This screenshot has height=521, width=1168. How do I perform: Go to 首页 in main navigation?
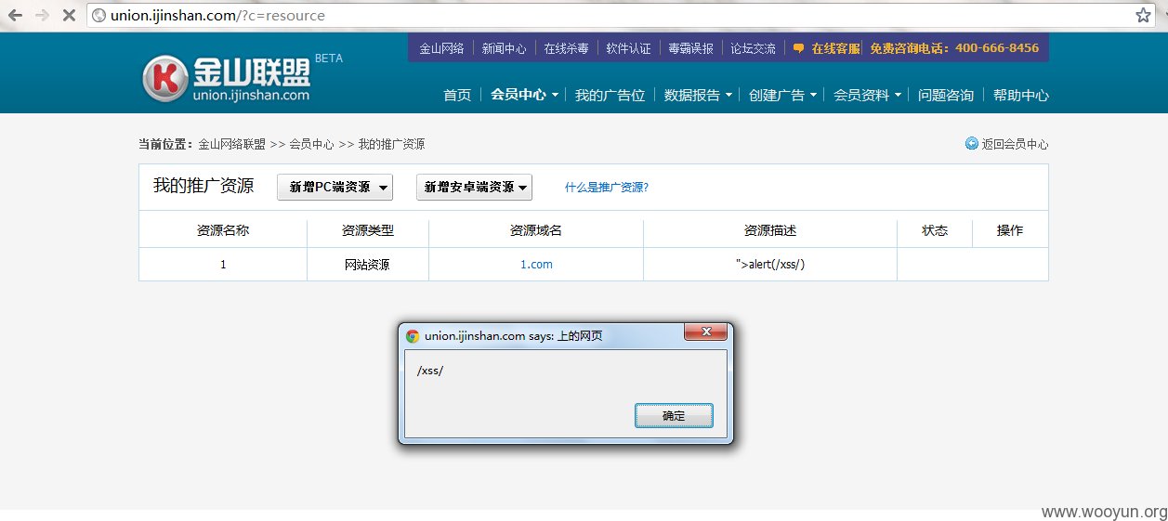(x=457, y=95)
